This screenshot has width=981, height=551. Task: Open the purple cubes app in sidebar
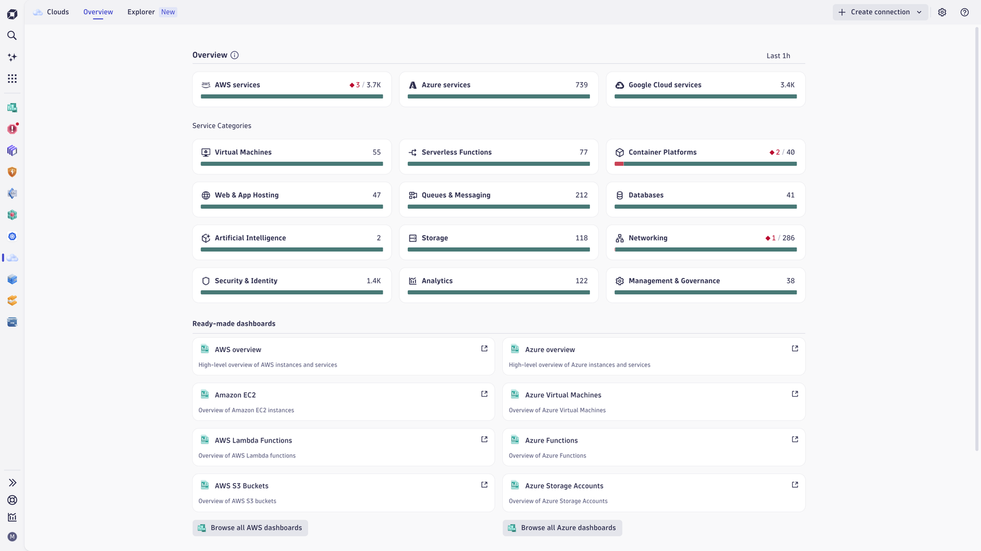tap(12, 151)
